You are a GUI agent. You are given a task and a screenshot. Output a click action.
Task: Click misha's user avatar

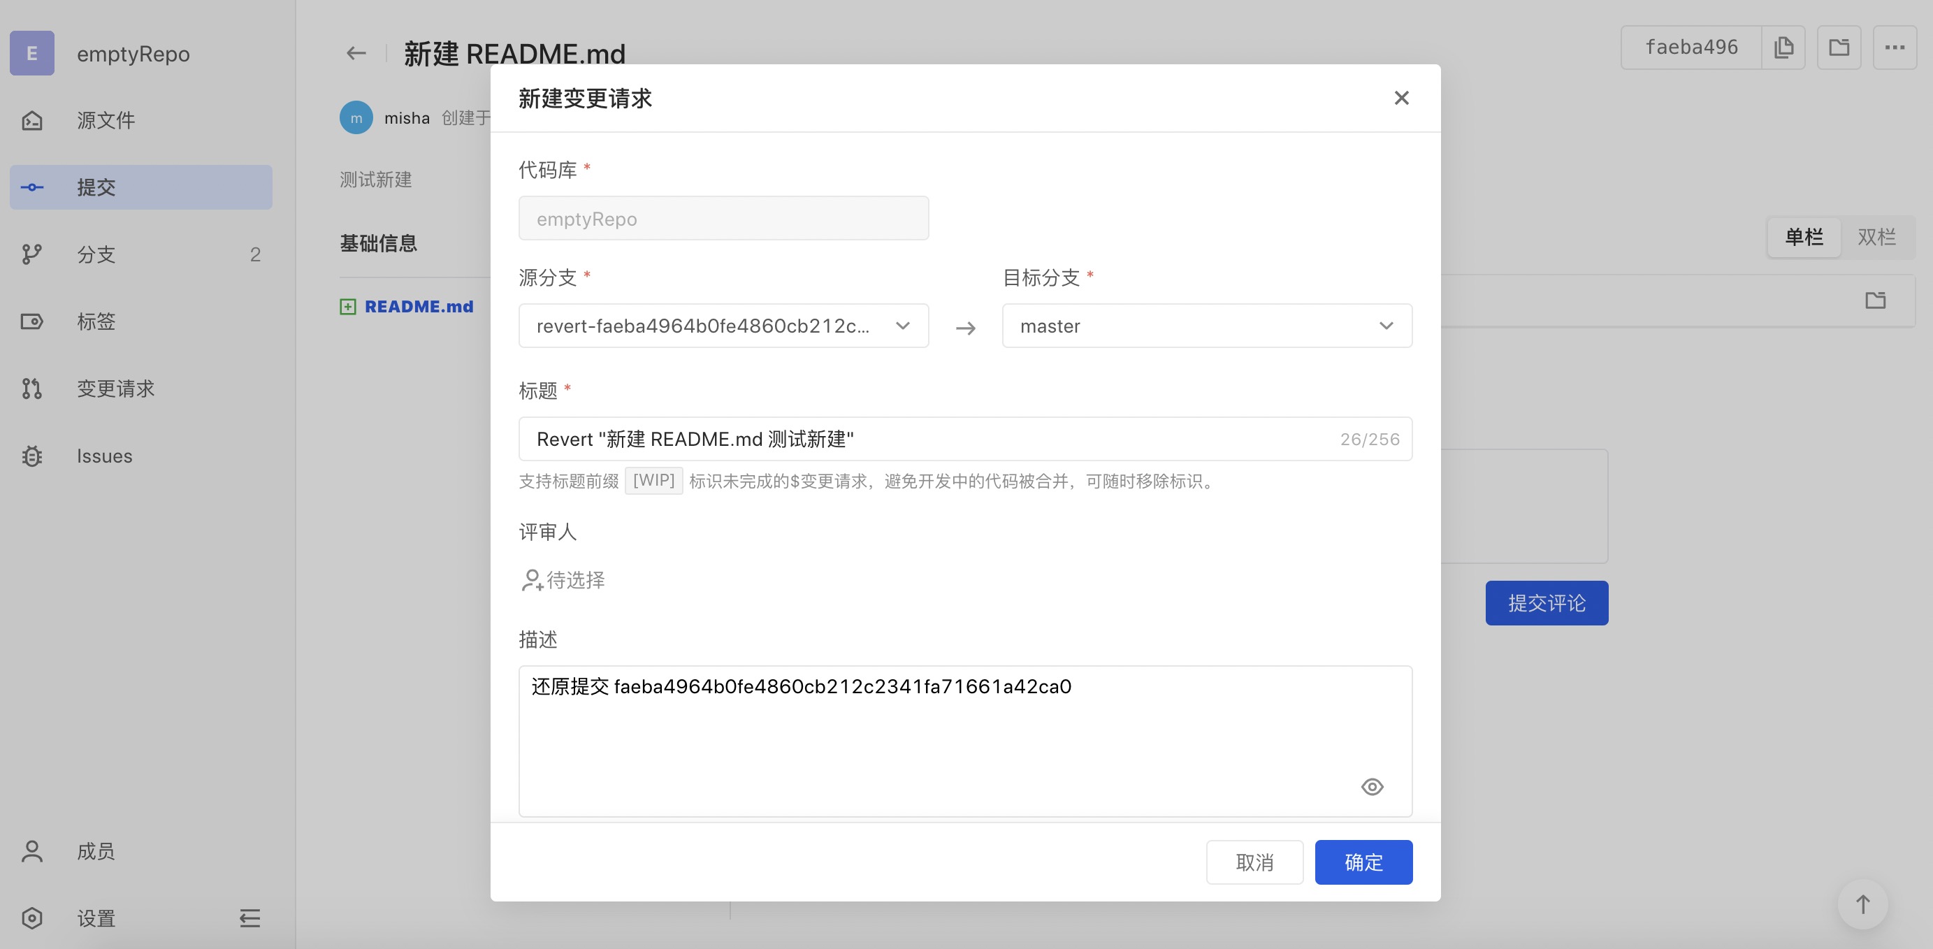(356, 118)
